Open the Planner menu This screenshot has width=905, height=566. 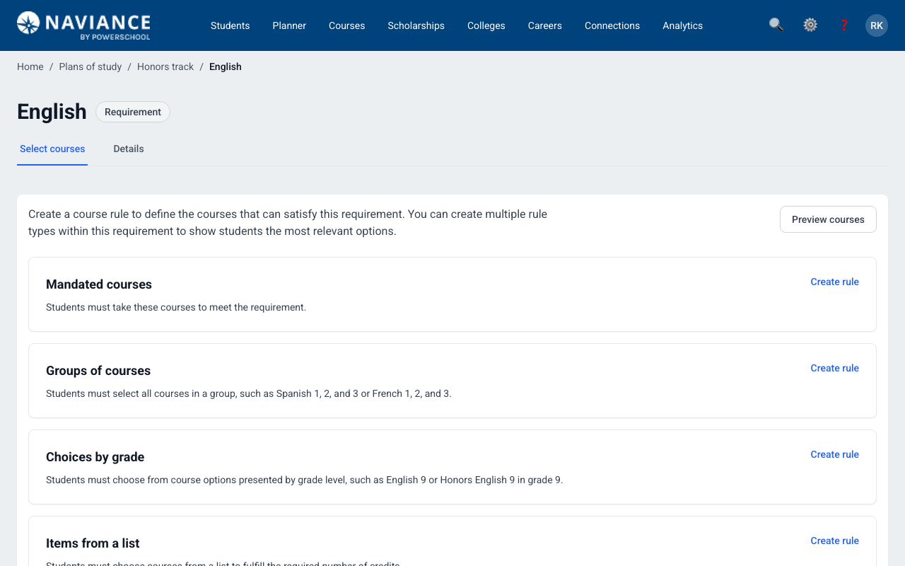(x=289, y=25)
